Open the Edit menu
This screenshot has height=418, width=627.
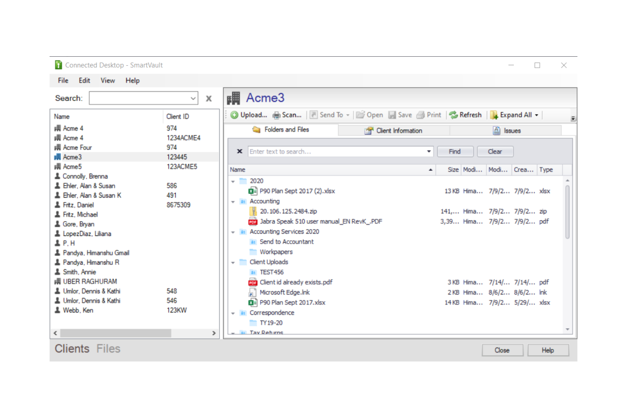click(x=84, y=80)
